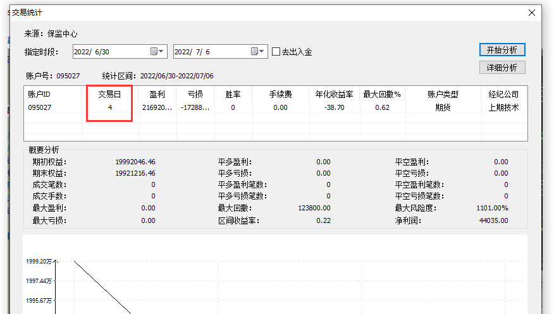This screenshot has height=314, width=554.
Task: Click the 开始分析 button
Action: [x=502, y=50]
